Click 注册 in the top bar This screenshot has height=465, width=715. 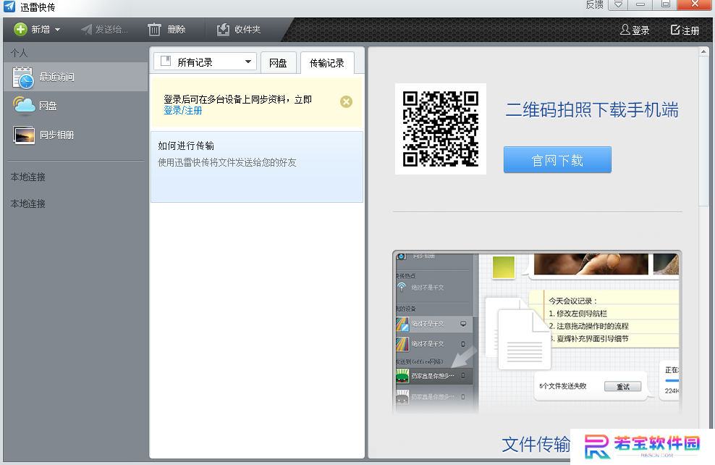pos(685,30)
